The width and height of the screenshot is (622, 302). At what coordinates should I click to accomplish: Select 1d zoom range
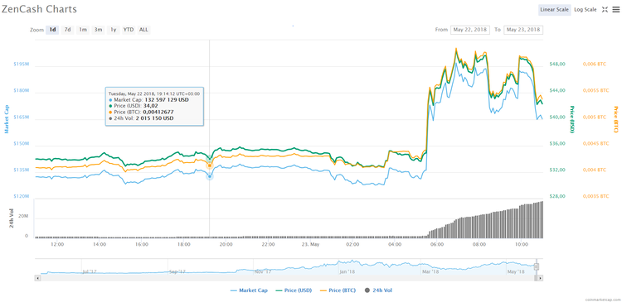[x=52, y=30]
